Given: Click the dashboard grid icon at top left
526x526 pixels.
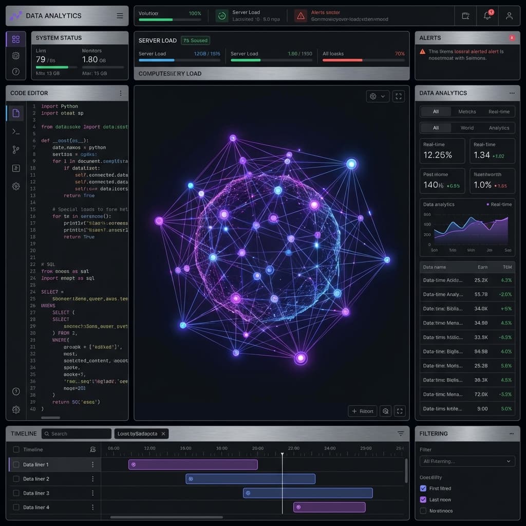Looking at the screenshot, I should [16, 39].
